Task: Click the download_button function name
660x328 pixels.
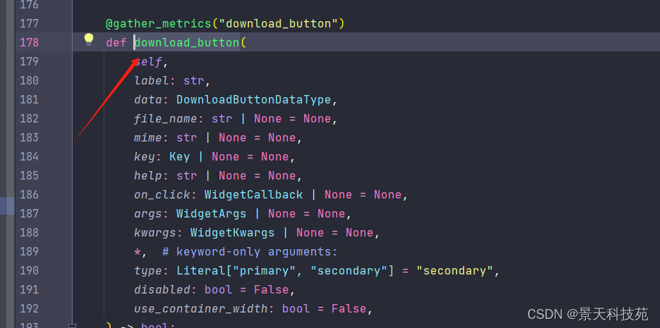Action: point(187,42)
